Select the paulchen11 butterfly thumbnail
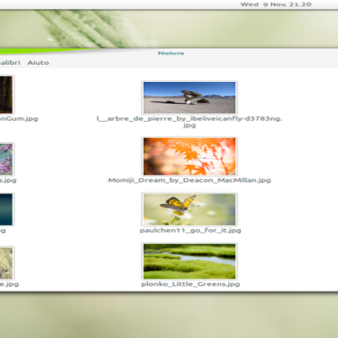 (189, 210)
